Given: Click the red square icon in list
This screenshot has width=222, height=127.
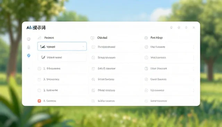Looking at the screenshot, I should coord(39,101).
